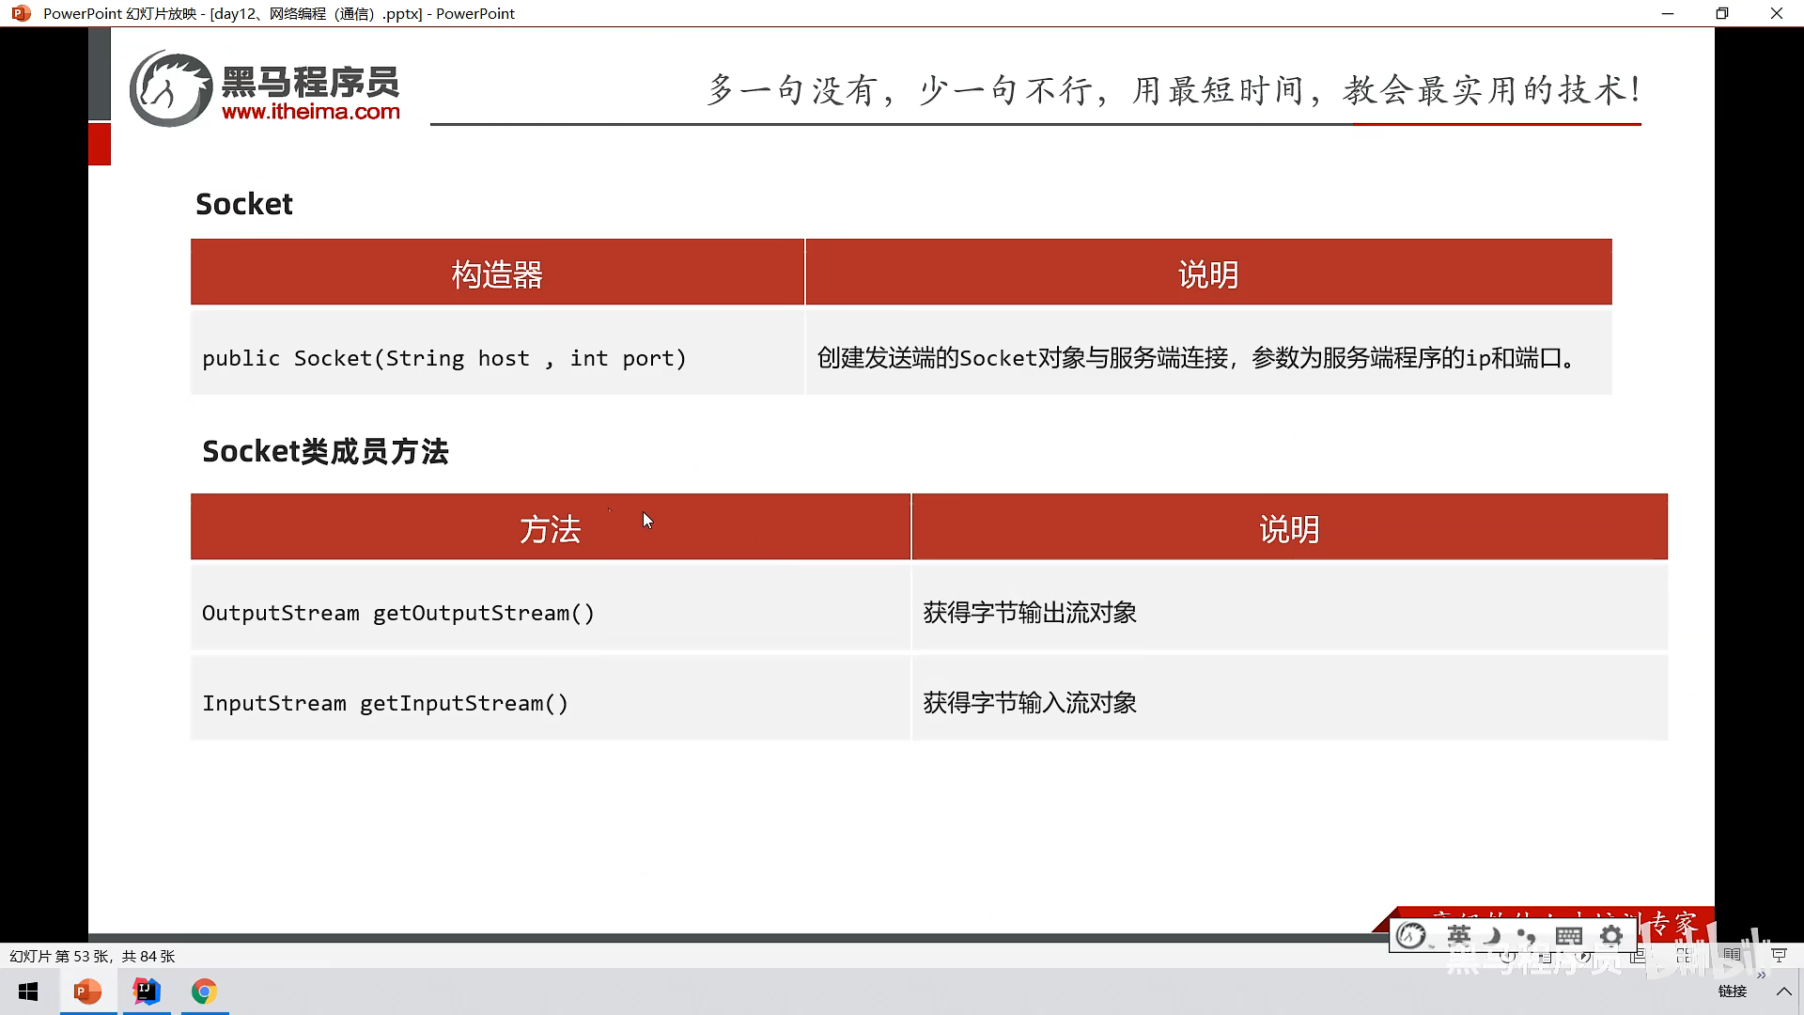The width and height of the screenshot is (1804, 1015).
Task: Click the IME logo icon
Action: pyautogui.click(x=1410, y=936)
